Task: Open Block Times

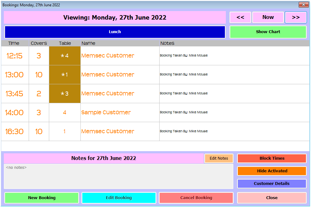Action: pos(272,158)
